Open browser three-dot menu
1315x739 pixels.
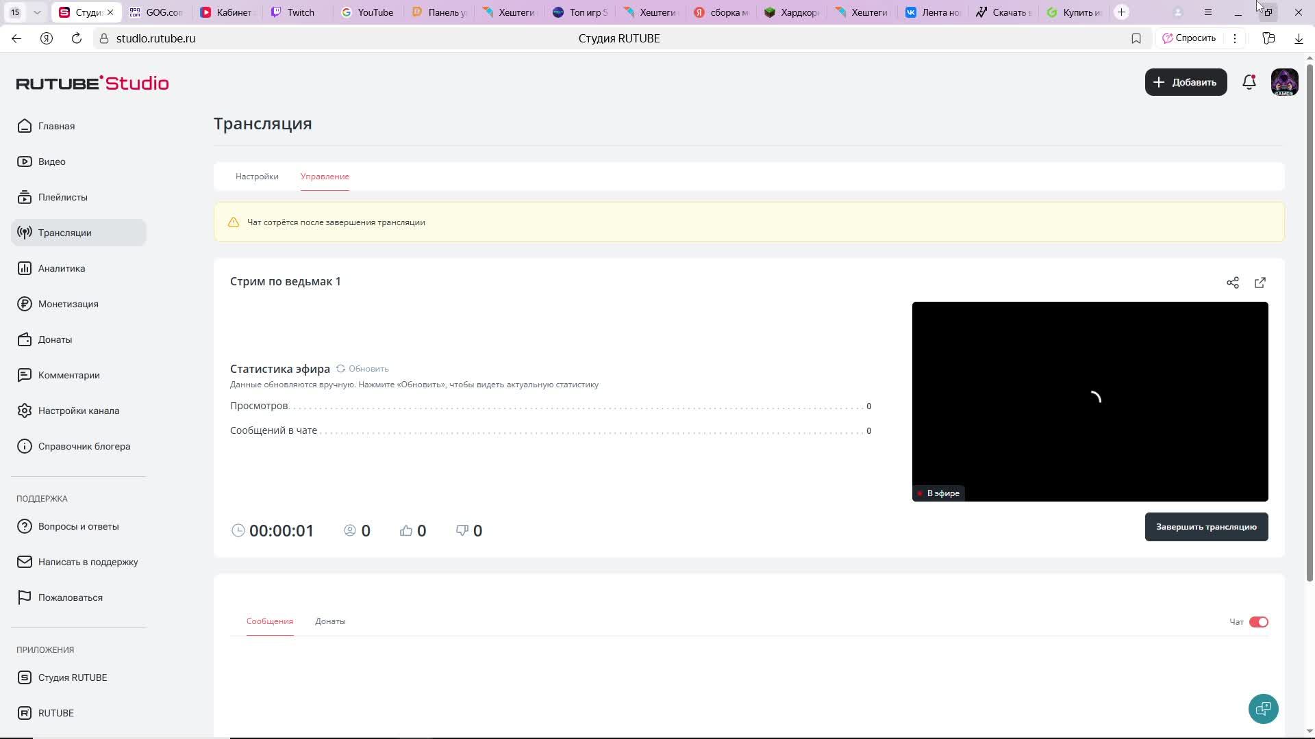pos(1235,38)
